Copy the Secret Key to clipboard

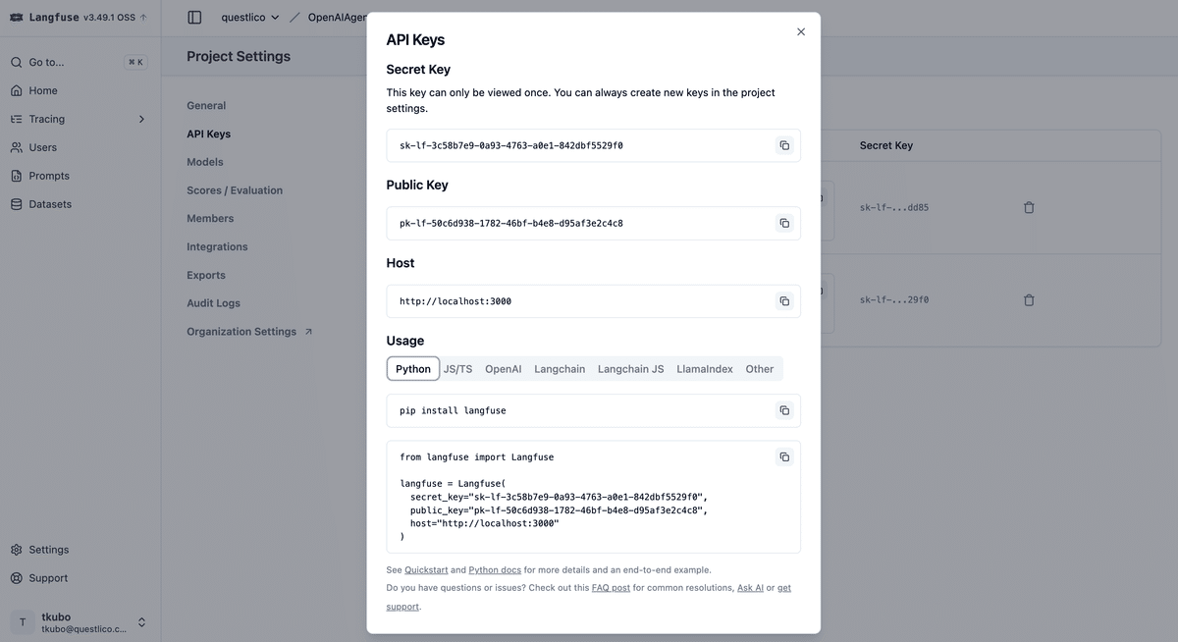click(x=783, y=144)
